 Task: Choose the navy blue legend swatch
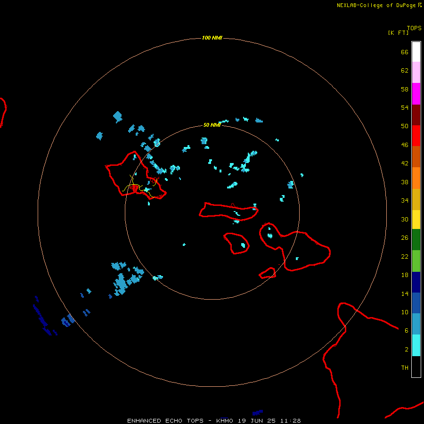(x=416, y=282)
